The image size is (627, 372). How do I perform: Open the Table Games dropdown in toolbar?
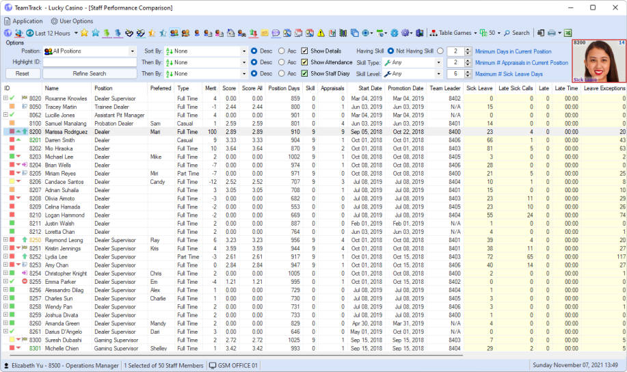click(x=455, y=33)
